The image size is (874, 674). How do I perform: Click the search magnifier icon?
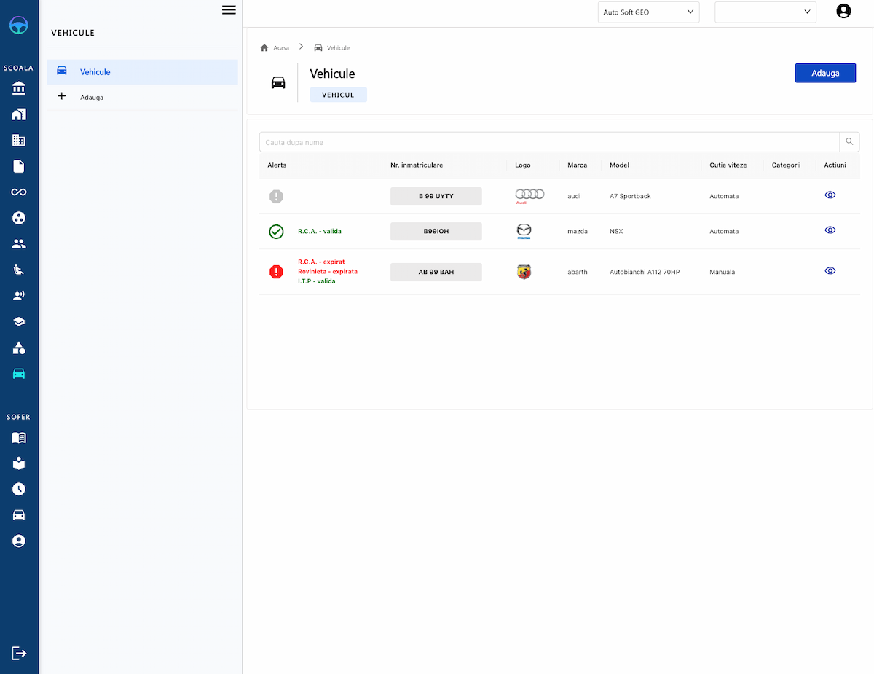point(849,142)
